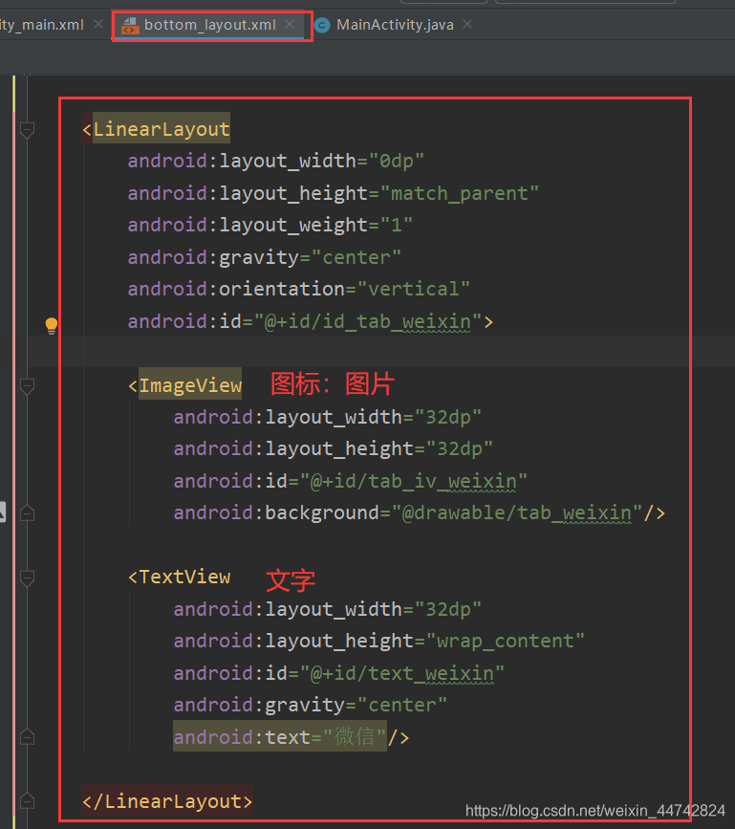This screenshot has height=829, width=735.
Task: Click ImageView layout_height "32dp" value
Action: point(459,448)
